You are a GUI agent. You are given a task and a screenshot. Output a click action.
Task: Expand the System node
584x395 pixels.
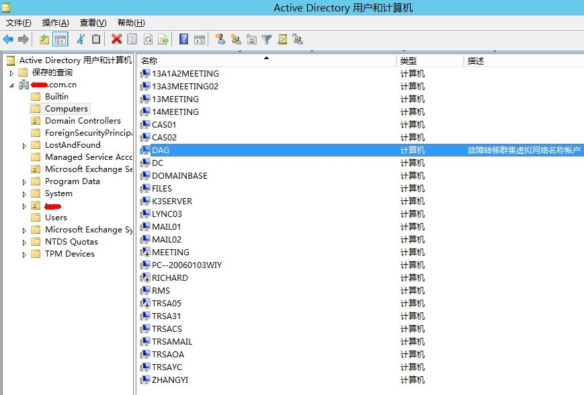coord(24,194)
